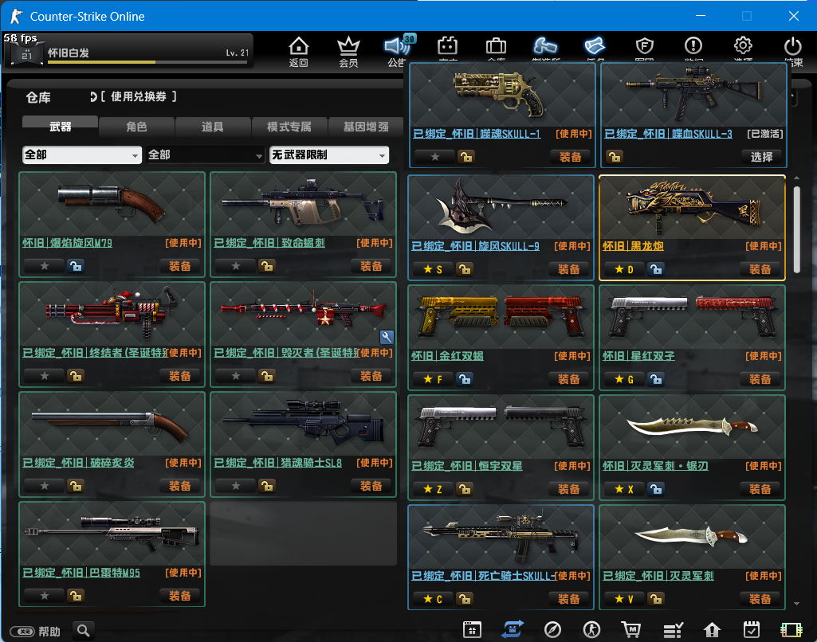817x642 pixels.
Task: Click the compass icon in bottom bar
Action: (552, 629)
